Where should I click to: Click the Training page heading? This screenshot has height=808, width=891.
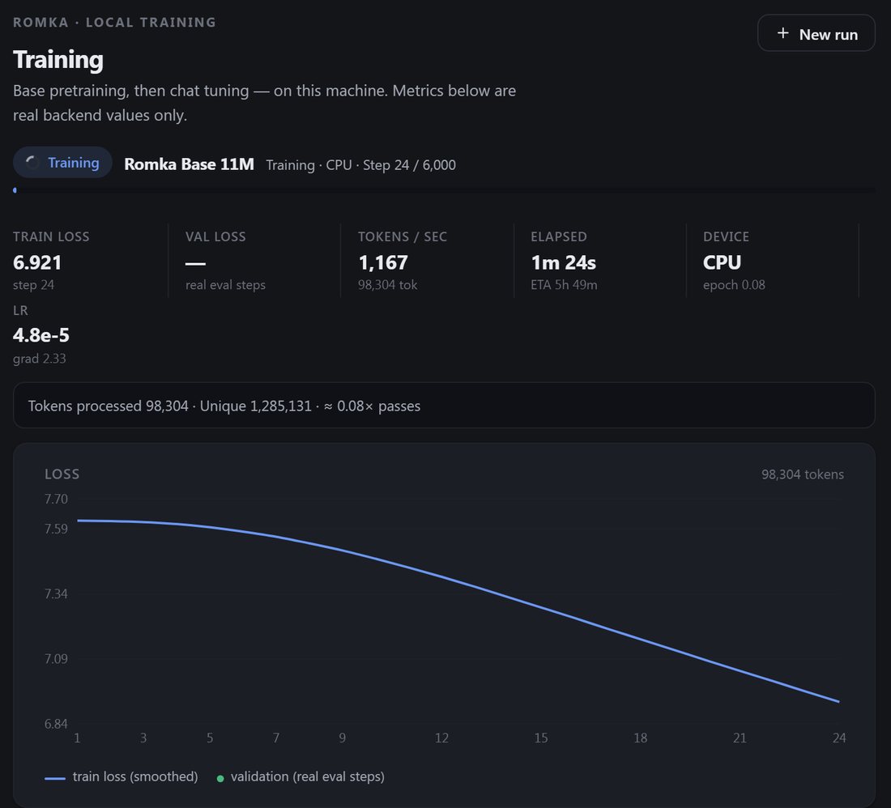point(58,60)
